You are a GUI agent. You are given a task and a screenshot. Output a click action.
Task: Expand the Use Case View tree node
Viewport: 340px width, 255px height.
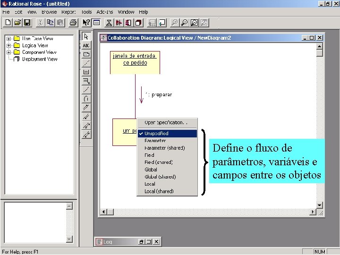8,39
